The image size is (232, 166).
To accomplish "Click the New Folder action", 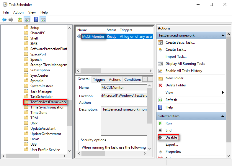I will [x=176, y=78].
